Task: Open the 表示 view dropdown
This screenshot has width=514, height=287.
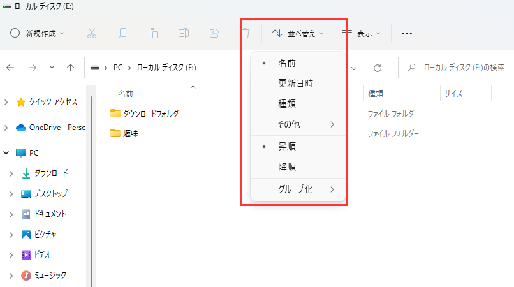Action: coord(361,33)
